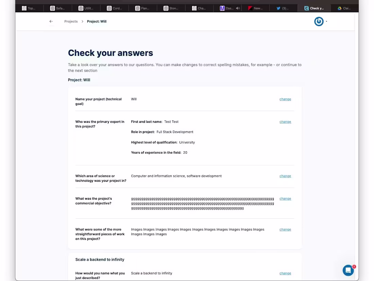
Task: Change the commercial objective answer
Action: coord(285,198)
